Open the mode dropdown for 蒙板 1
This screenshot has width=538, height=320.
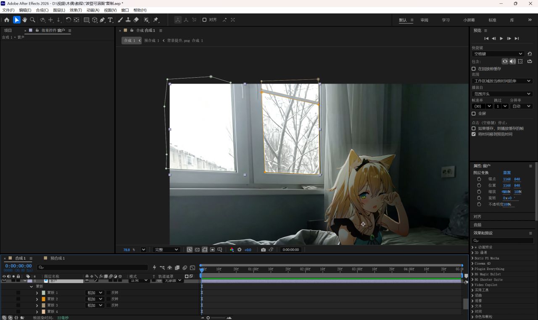95,293
